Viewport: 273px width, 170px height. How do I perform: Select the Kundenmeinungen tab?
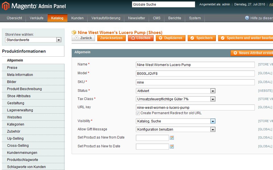tap(33, 153)
